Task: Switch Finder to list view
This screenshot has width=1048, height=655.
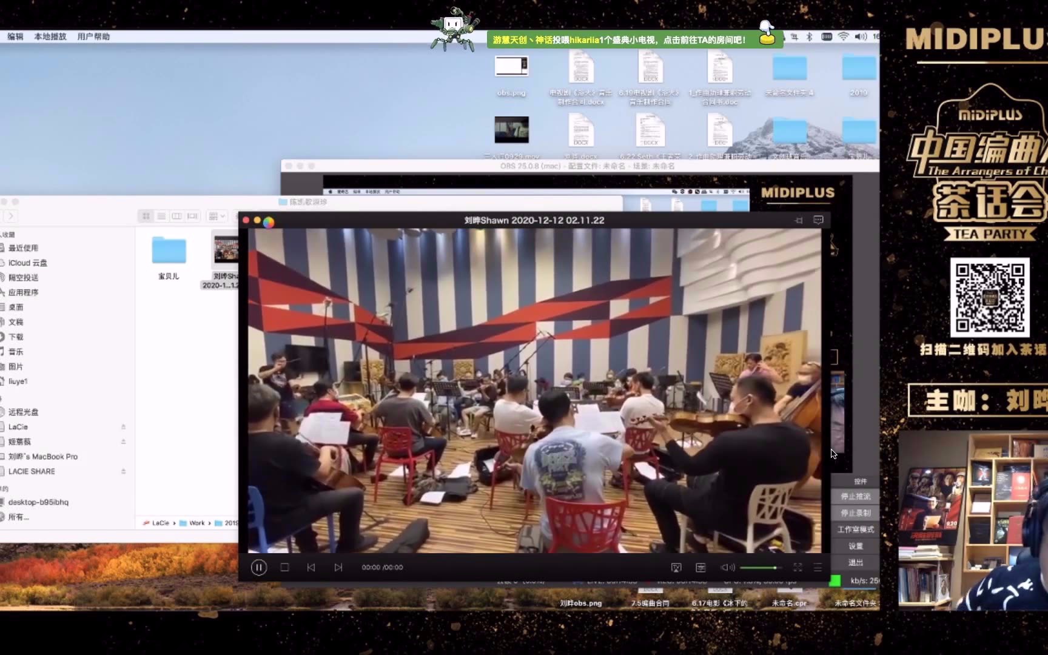Action: click(161, 216)
